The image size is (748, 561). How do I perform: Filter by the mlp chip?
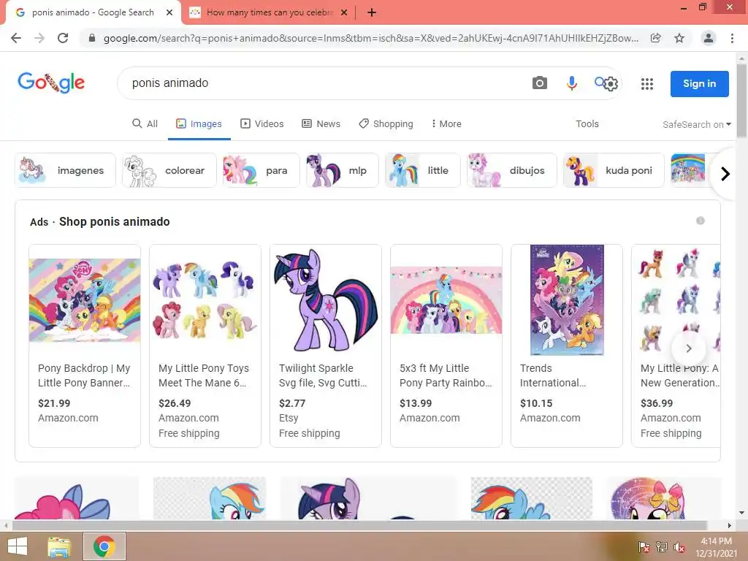click(343, 170)
